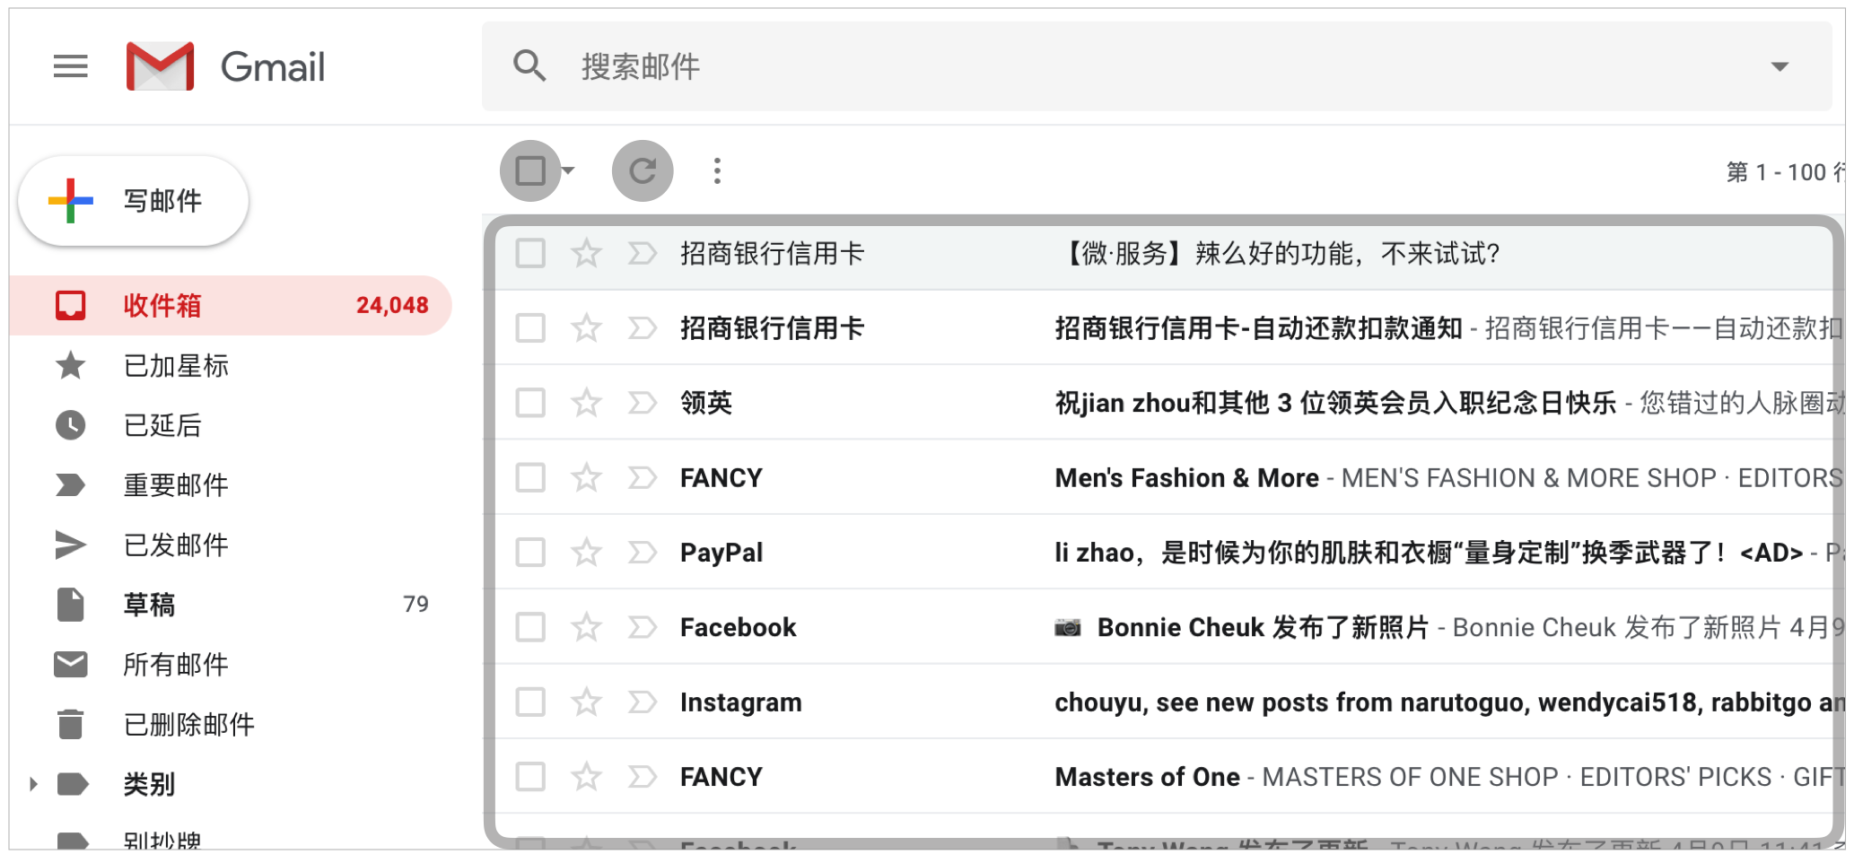Toggle the select-all checkbox in toolbar
This screenshot has height=863, width=1854.
(530, 170)
